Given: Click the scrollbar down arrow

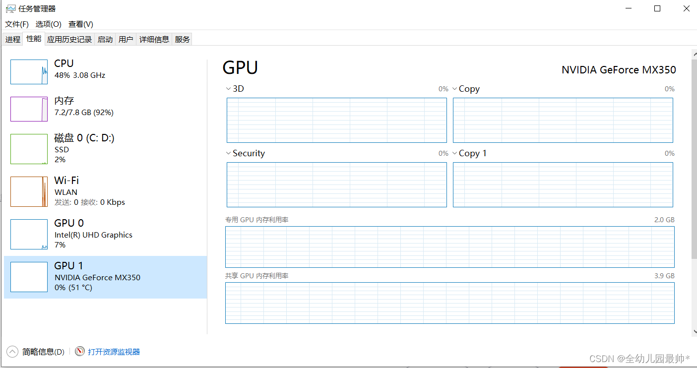Looking at the screenshot, I should click(693, 331).
